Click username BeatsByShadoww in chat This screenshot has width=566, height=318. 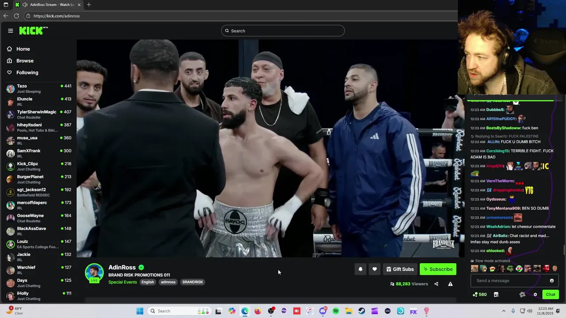[503, 128]
